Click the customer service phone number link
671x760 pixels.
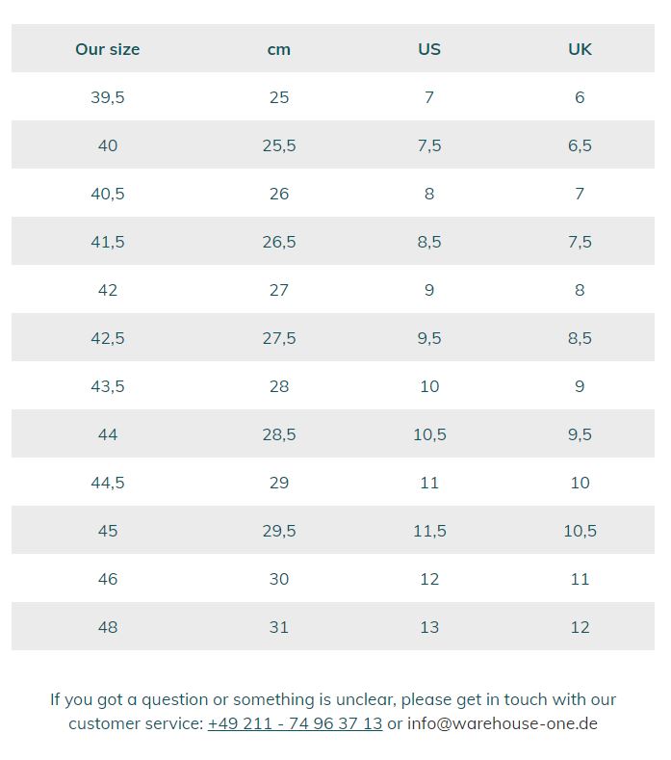tap(295, 723)
